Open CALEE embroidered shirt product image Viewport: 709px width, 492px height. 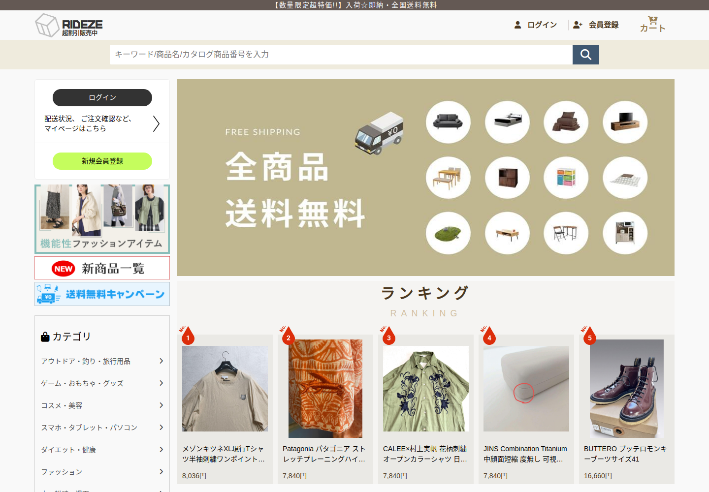(426, 389)
